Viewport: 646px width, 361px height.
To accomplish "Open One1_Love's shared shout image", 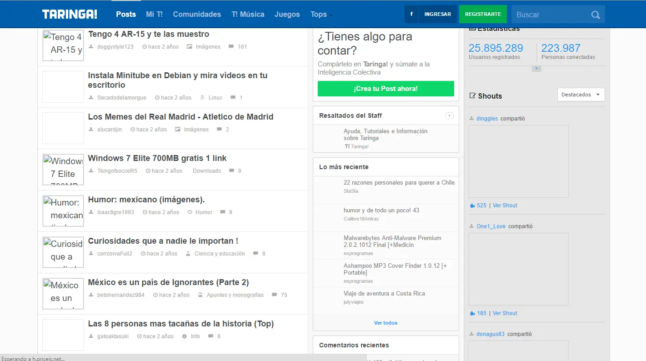I will pyautogui.click(x=519, y=269).
